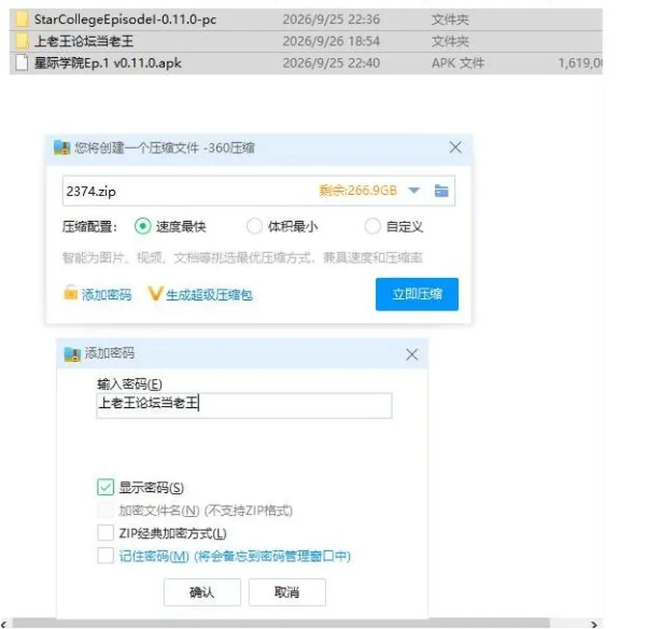Click the 360压缩 icon in 添加密码 dialog title

tap(72, 354)
